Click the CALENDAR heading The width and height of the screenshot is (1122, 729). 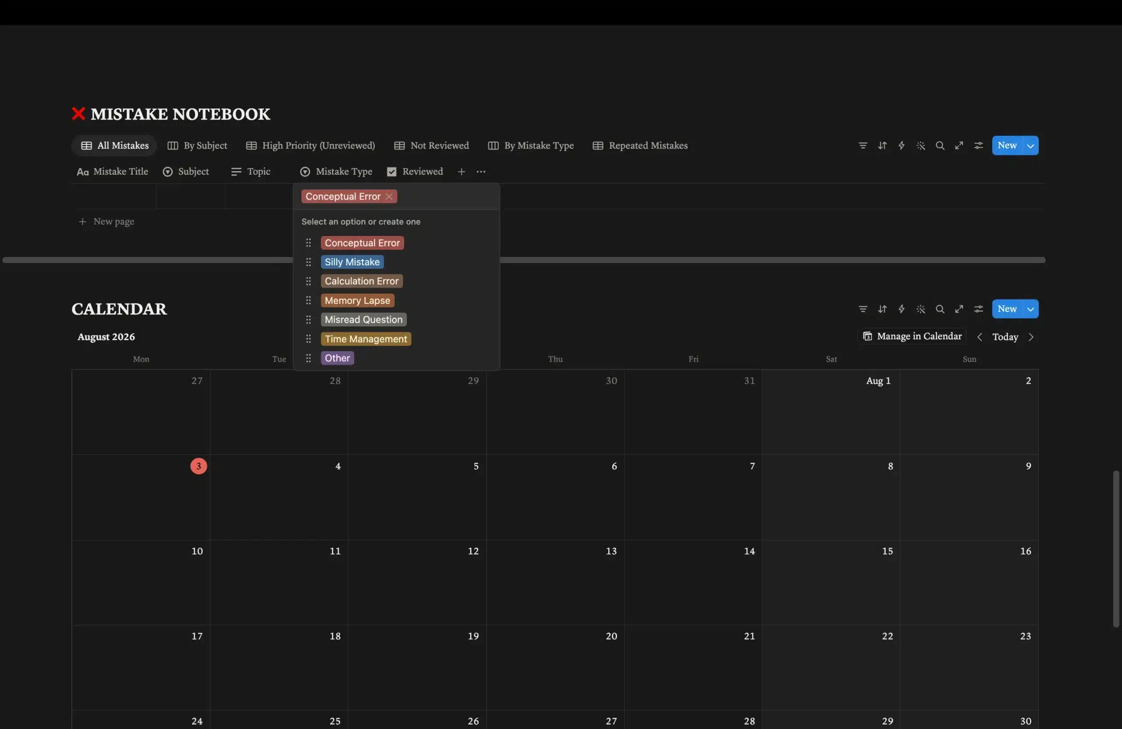click(x=119, y=309)
